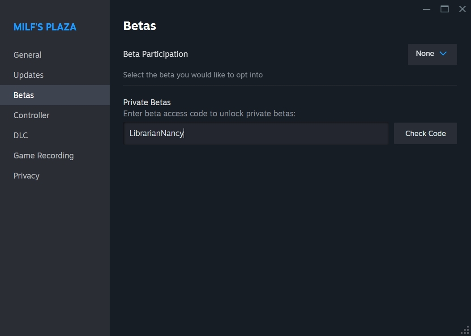Click the 'Select the beta' description text

(193, 75)
